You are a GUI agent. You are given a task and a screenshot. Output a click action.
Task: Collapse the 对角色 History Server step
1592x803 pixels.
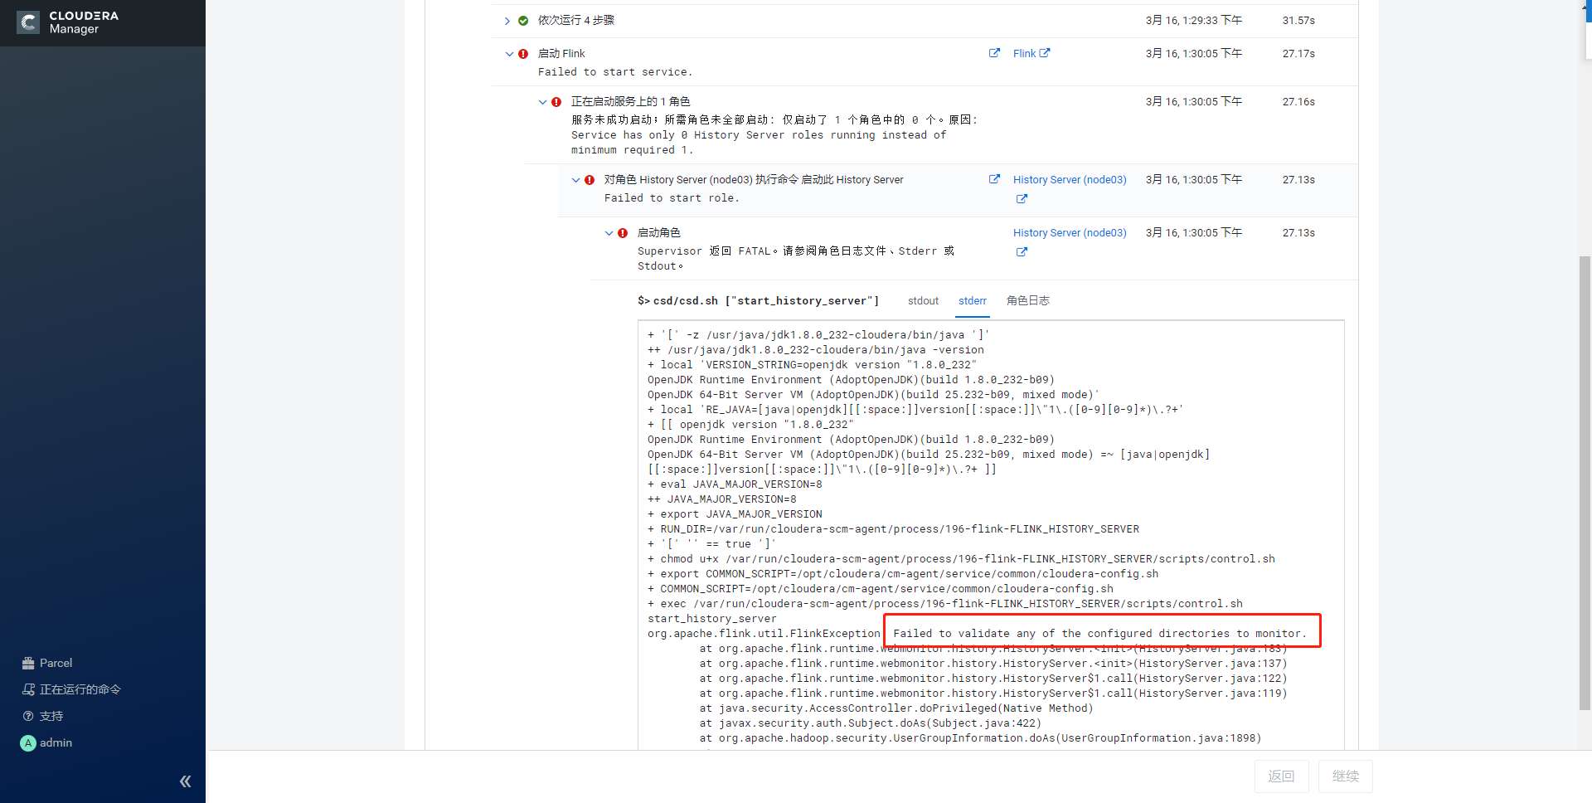pos(575,180)
